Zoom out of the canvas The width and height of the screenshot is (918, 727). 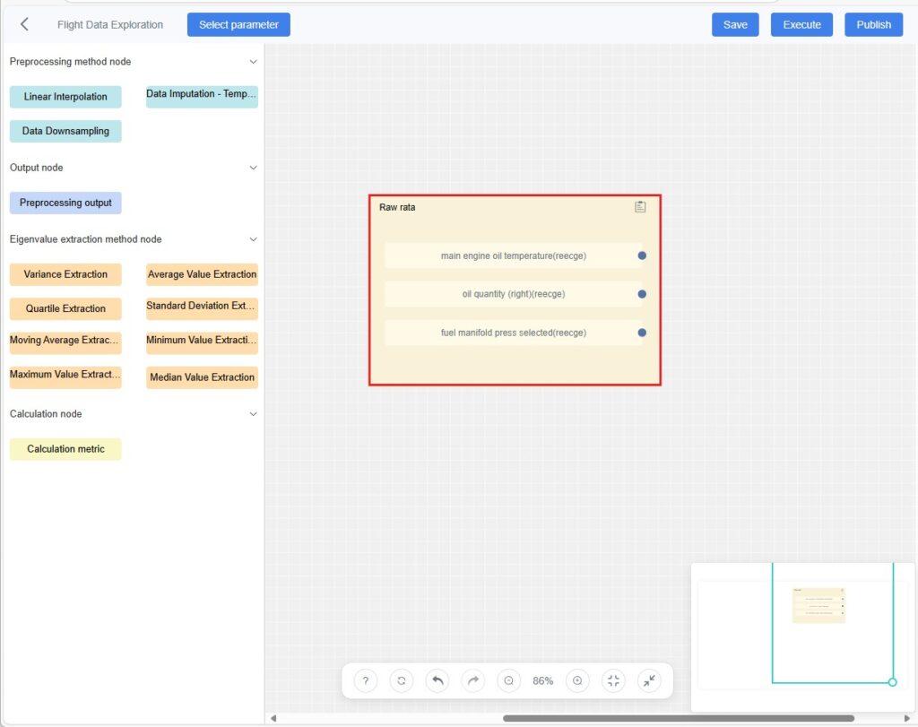508,680
